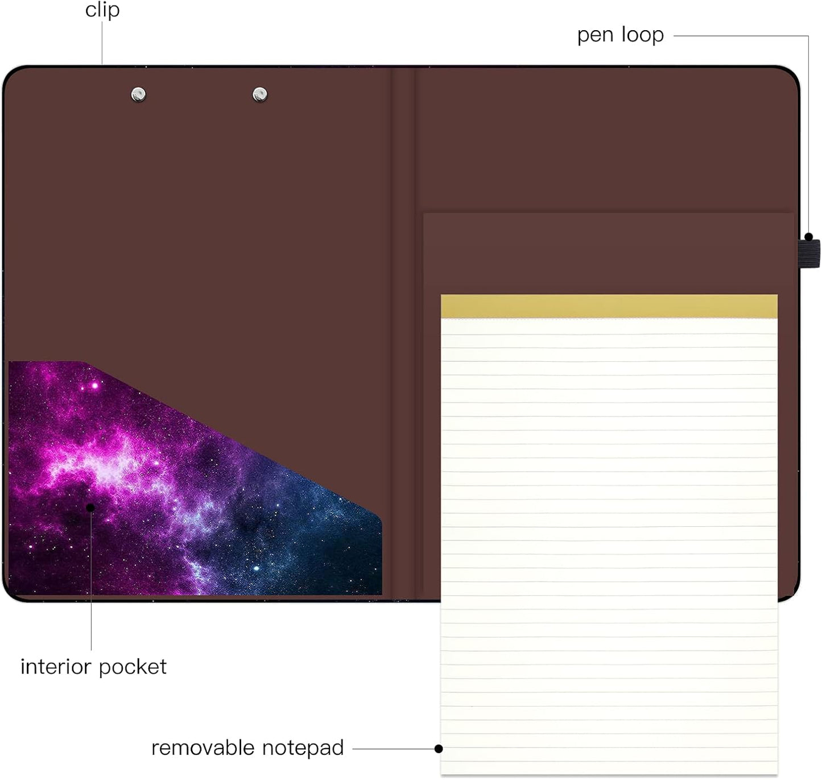Click the dot marking the removable notepad
The image size is (822, 780).
click(438, 749)
